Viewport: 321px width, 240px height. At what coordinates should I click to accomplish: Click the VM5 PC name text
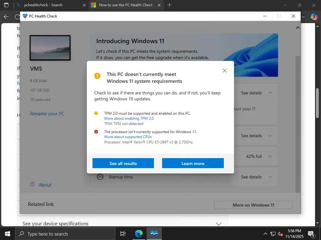pos(36,68)
